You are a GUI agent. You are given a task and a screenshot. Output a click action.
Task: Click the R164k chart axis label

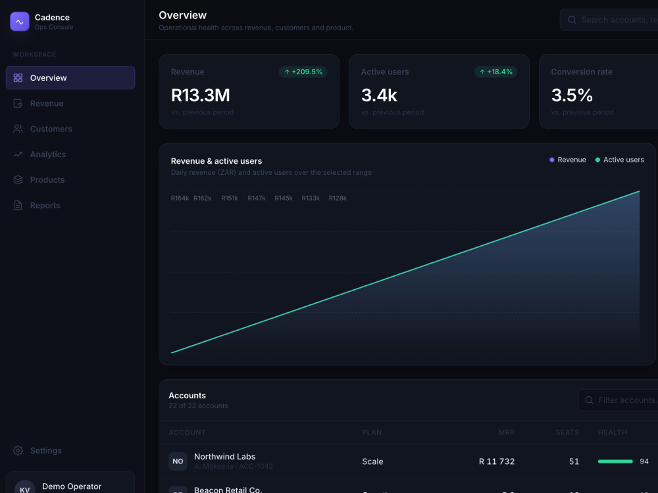click(x=180, y=199)
